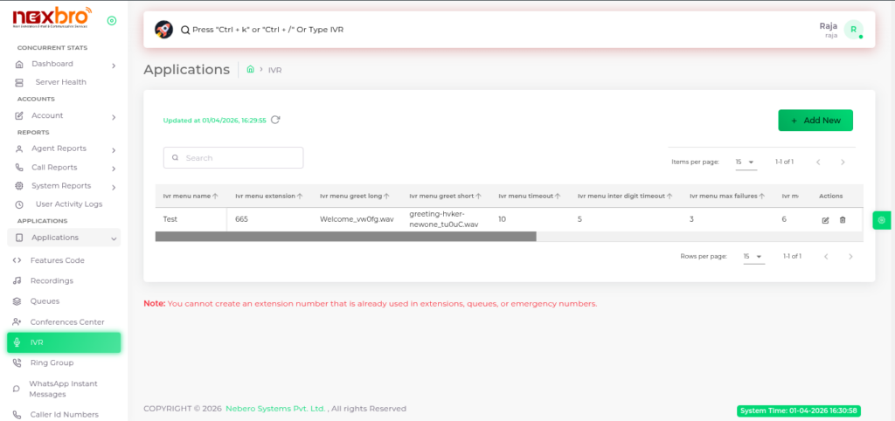Open Ring Group in the sidebar

[x=52, y=362]
